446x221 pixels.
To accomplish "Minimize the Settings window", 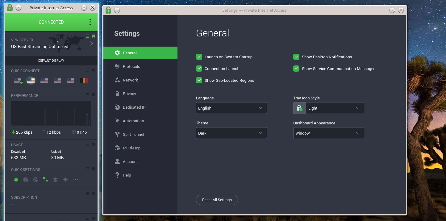I will (x=392, y=10).
